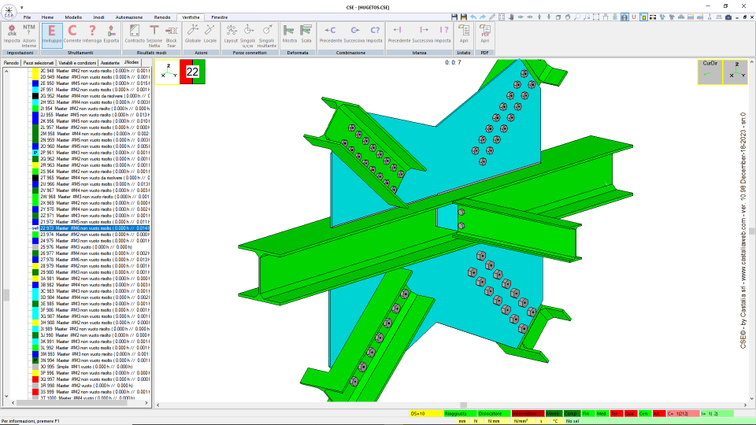Click the Scala deformata icon

coord(306,34)
